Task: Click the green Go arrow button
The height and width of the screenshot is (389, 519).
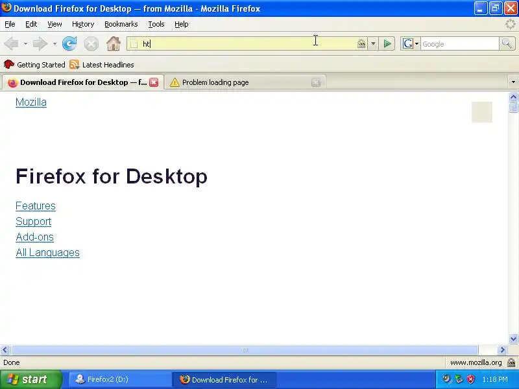Action: tap(387, 43)
